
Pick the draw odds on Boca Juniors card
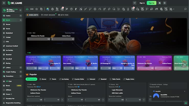pos(80,68)
